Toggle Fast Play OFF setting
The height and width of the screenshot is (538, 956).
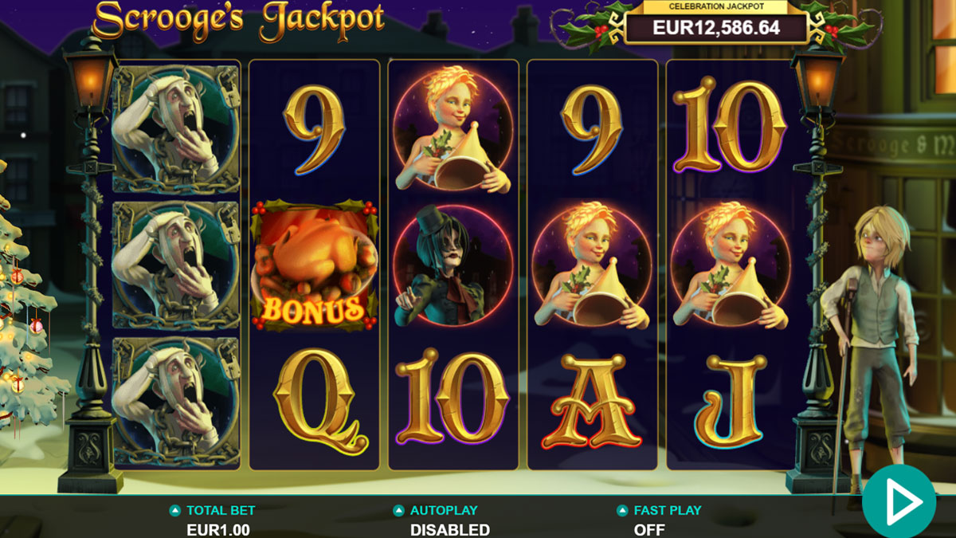[x=649, y=529]
